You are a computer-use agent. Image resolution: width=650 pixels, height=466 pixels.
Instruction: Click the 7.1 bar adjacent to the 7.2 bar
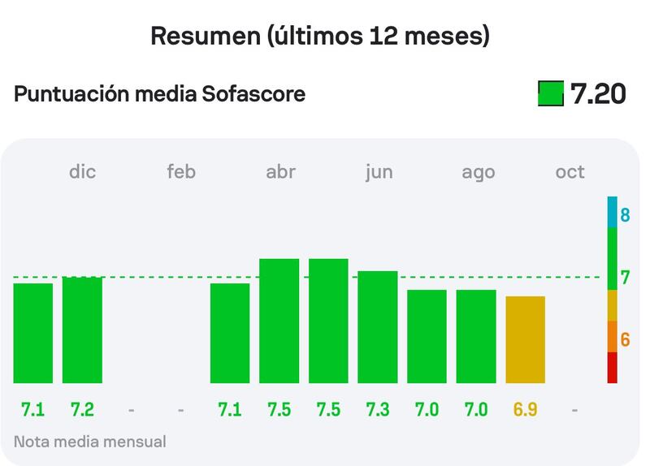click(x=33, y=333)
